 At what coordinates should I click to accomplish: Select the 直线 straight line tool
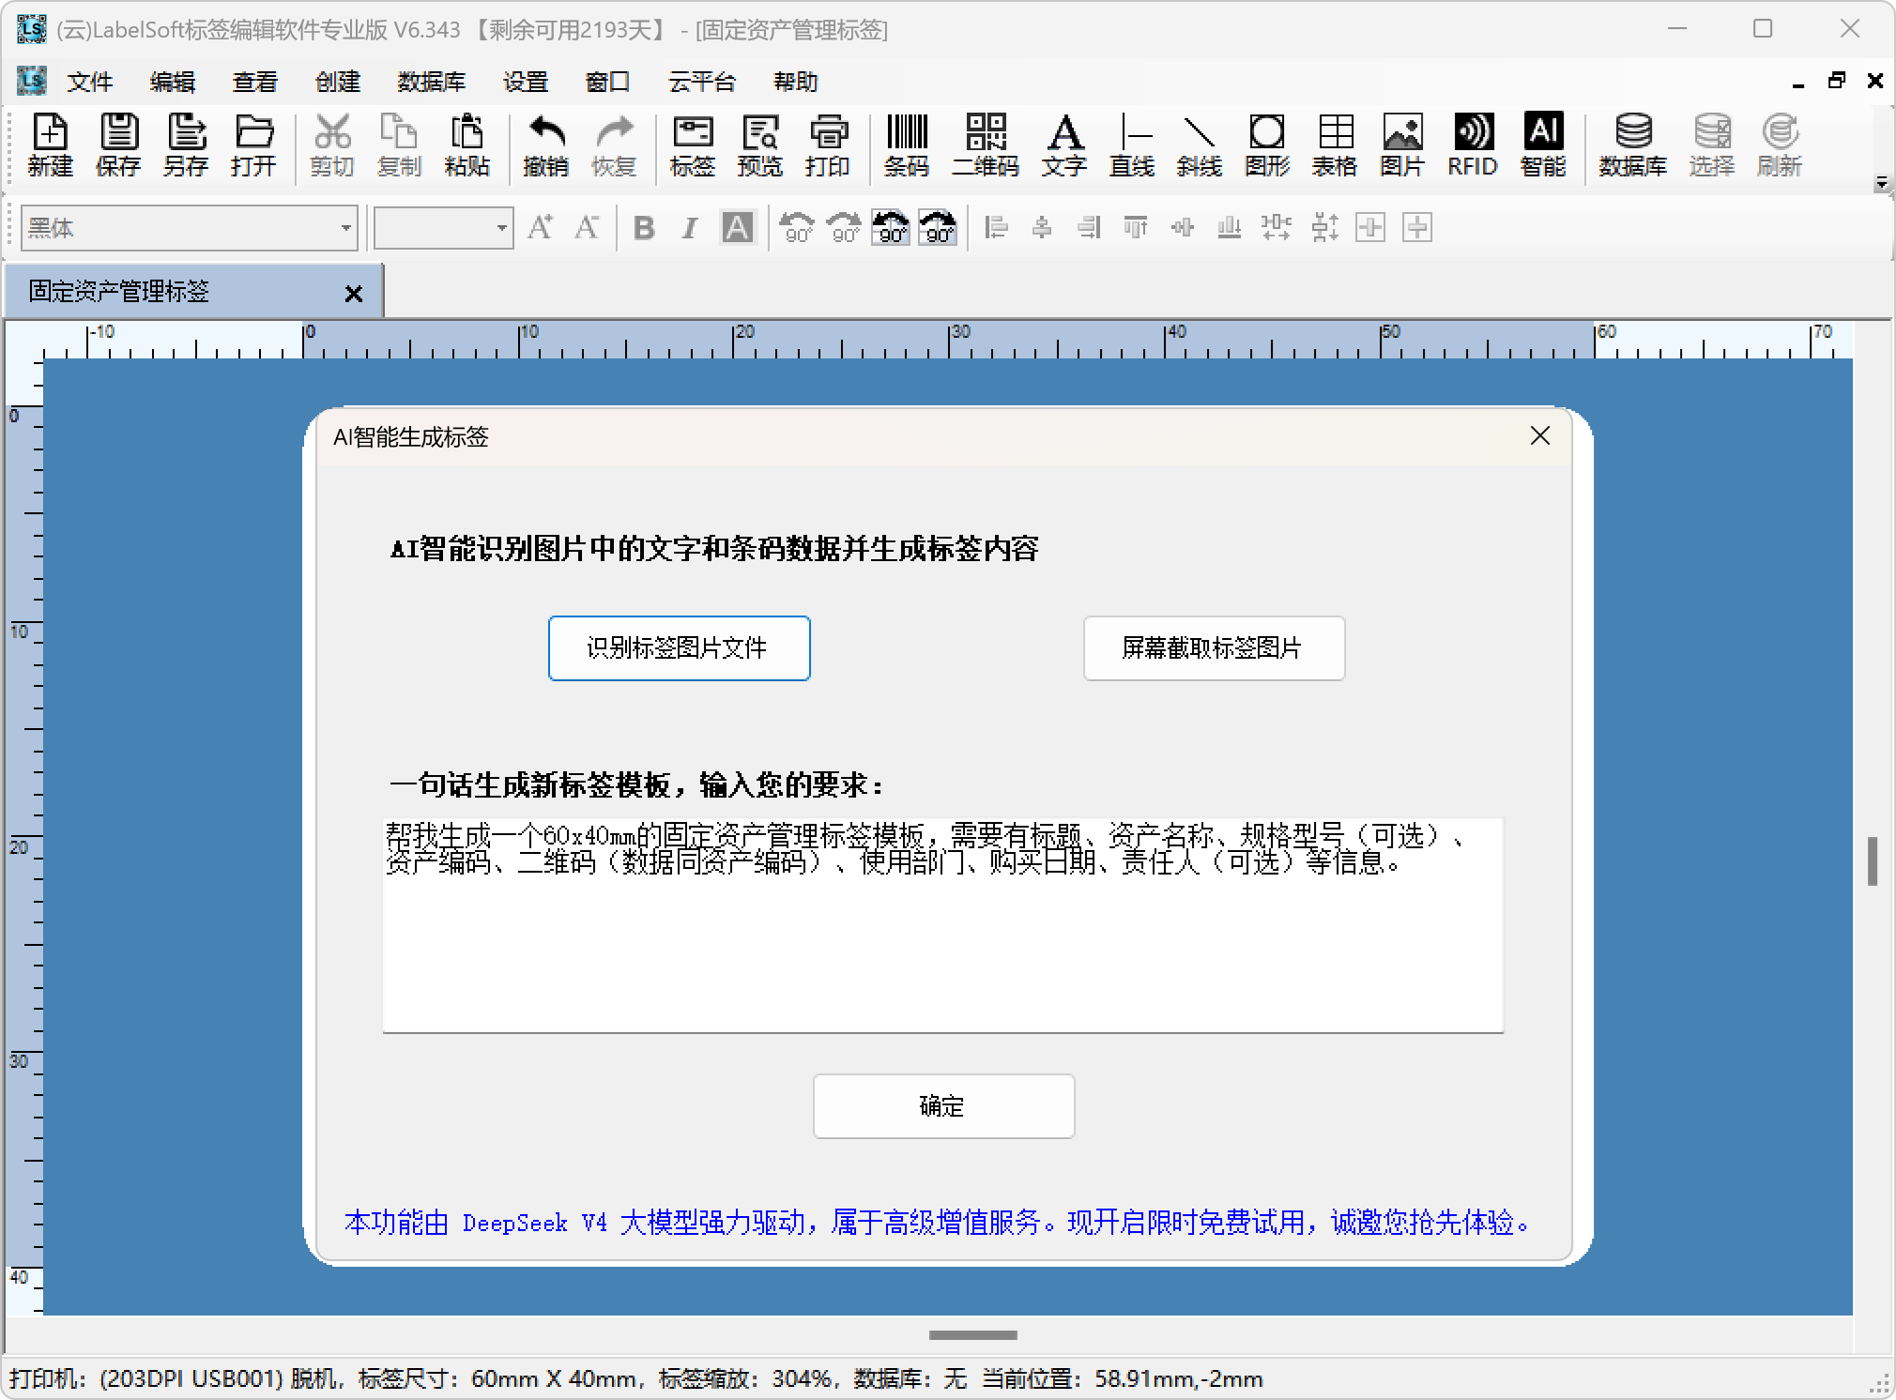click(1132, 145)
